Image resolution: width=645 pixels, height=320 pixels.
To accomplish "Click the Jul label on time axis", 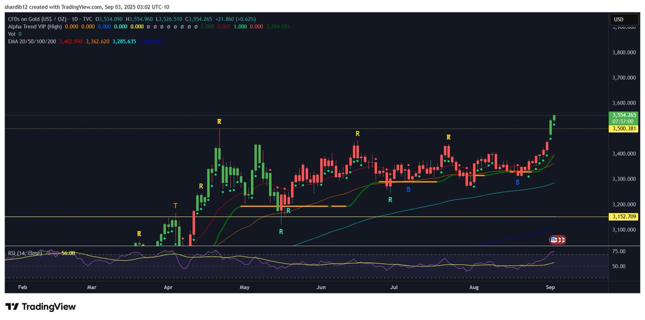I will click(394, 288).
